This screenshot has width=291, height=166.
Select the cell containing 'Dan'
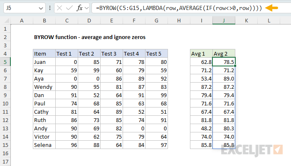44,95
